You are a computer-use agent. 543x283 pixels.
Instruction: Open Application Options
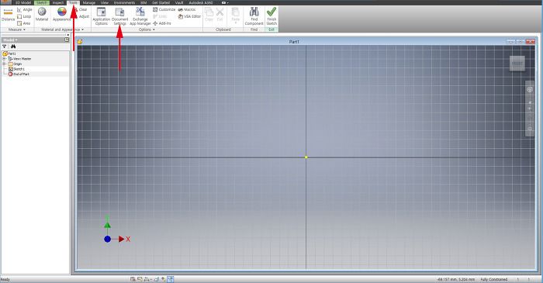[x=101, y=16]
